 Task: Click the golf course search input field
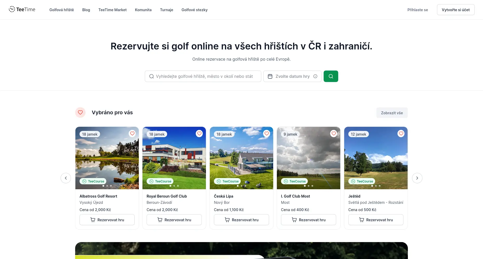click(x=203, y=76)
